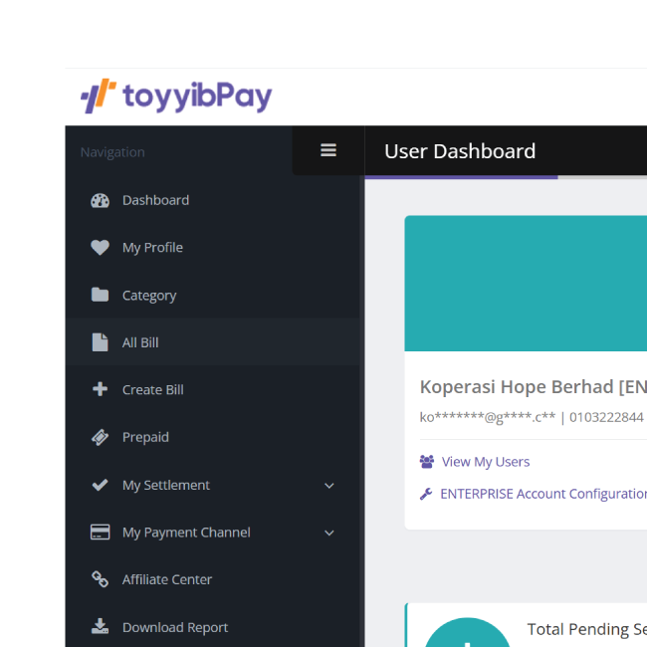647x647 pixels.
Task: Click the Download Report icon
Action: (100, 627)
